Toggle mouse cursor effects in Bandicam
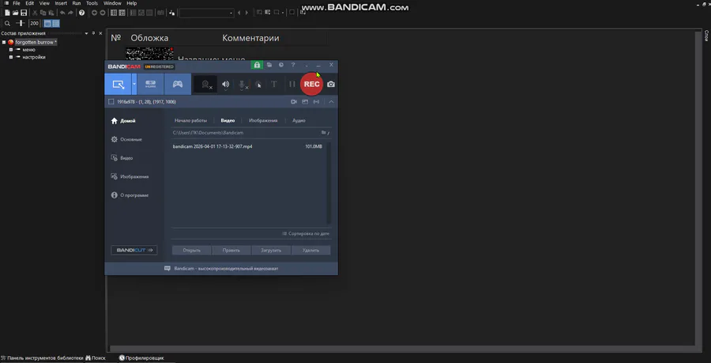 (x=258, y=84)
